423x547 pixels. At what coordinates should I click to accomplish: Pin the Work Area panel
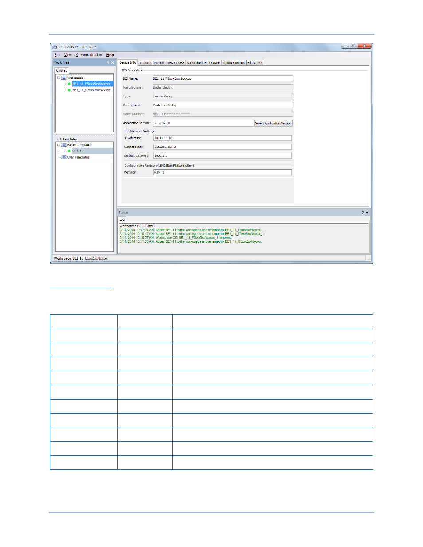[x=108, y=62]
